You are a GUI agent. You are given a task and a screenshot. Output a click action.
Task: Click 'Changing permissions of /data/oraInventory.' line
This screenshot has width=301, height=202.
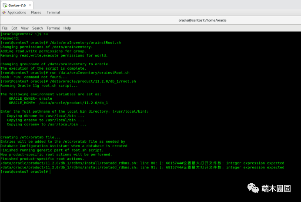[47, 47]
